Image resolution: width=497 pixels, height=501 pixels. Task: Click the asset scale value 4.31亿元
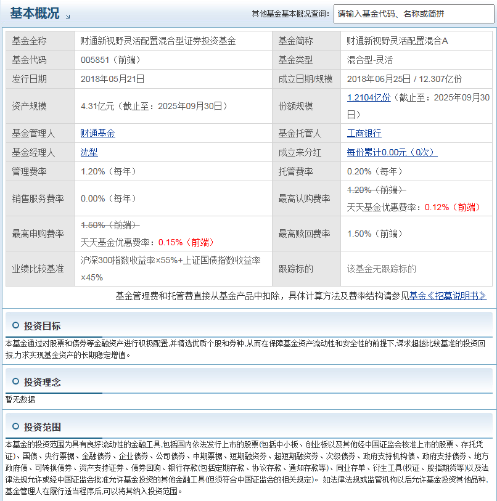[x=97, y=106]
